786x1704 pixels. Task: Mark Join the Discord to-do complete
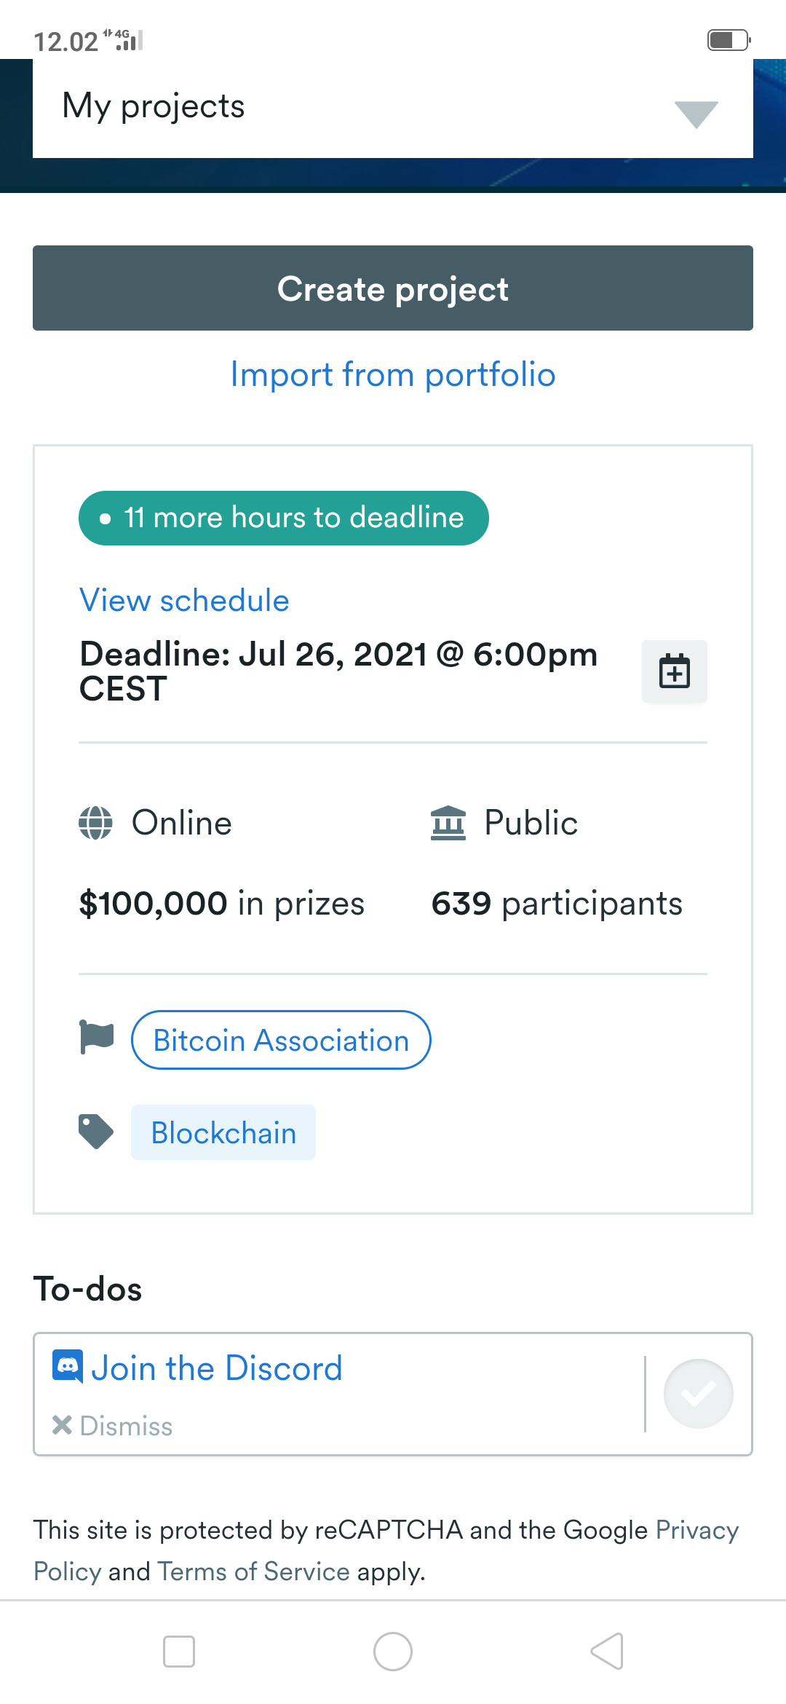[x=698, y=1394]
